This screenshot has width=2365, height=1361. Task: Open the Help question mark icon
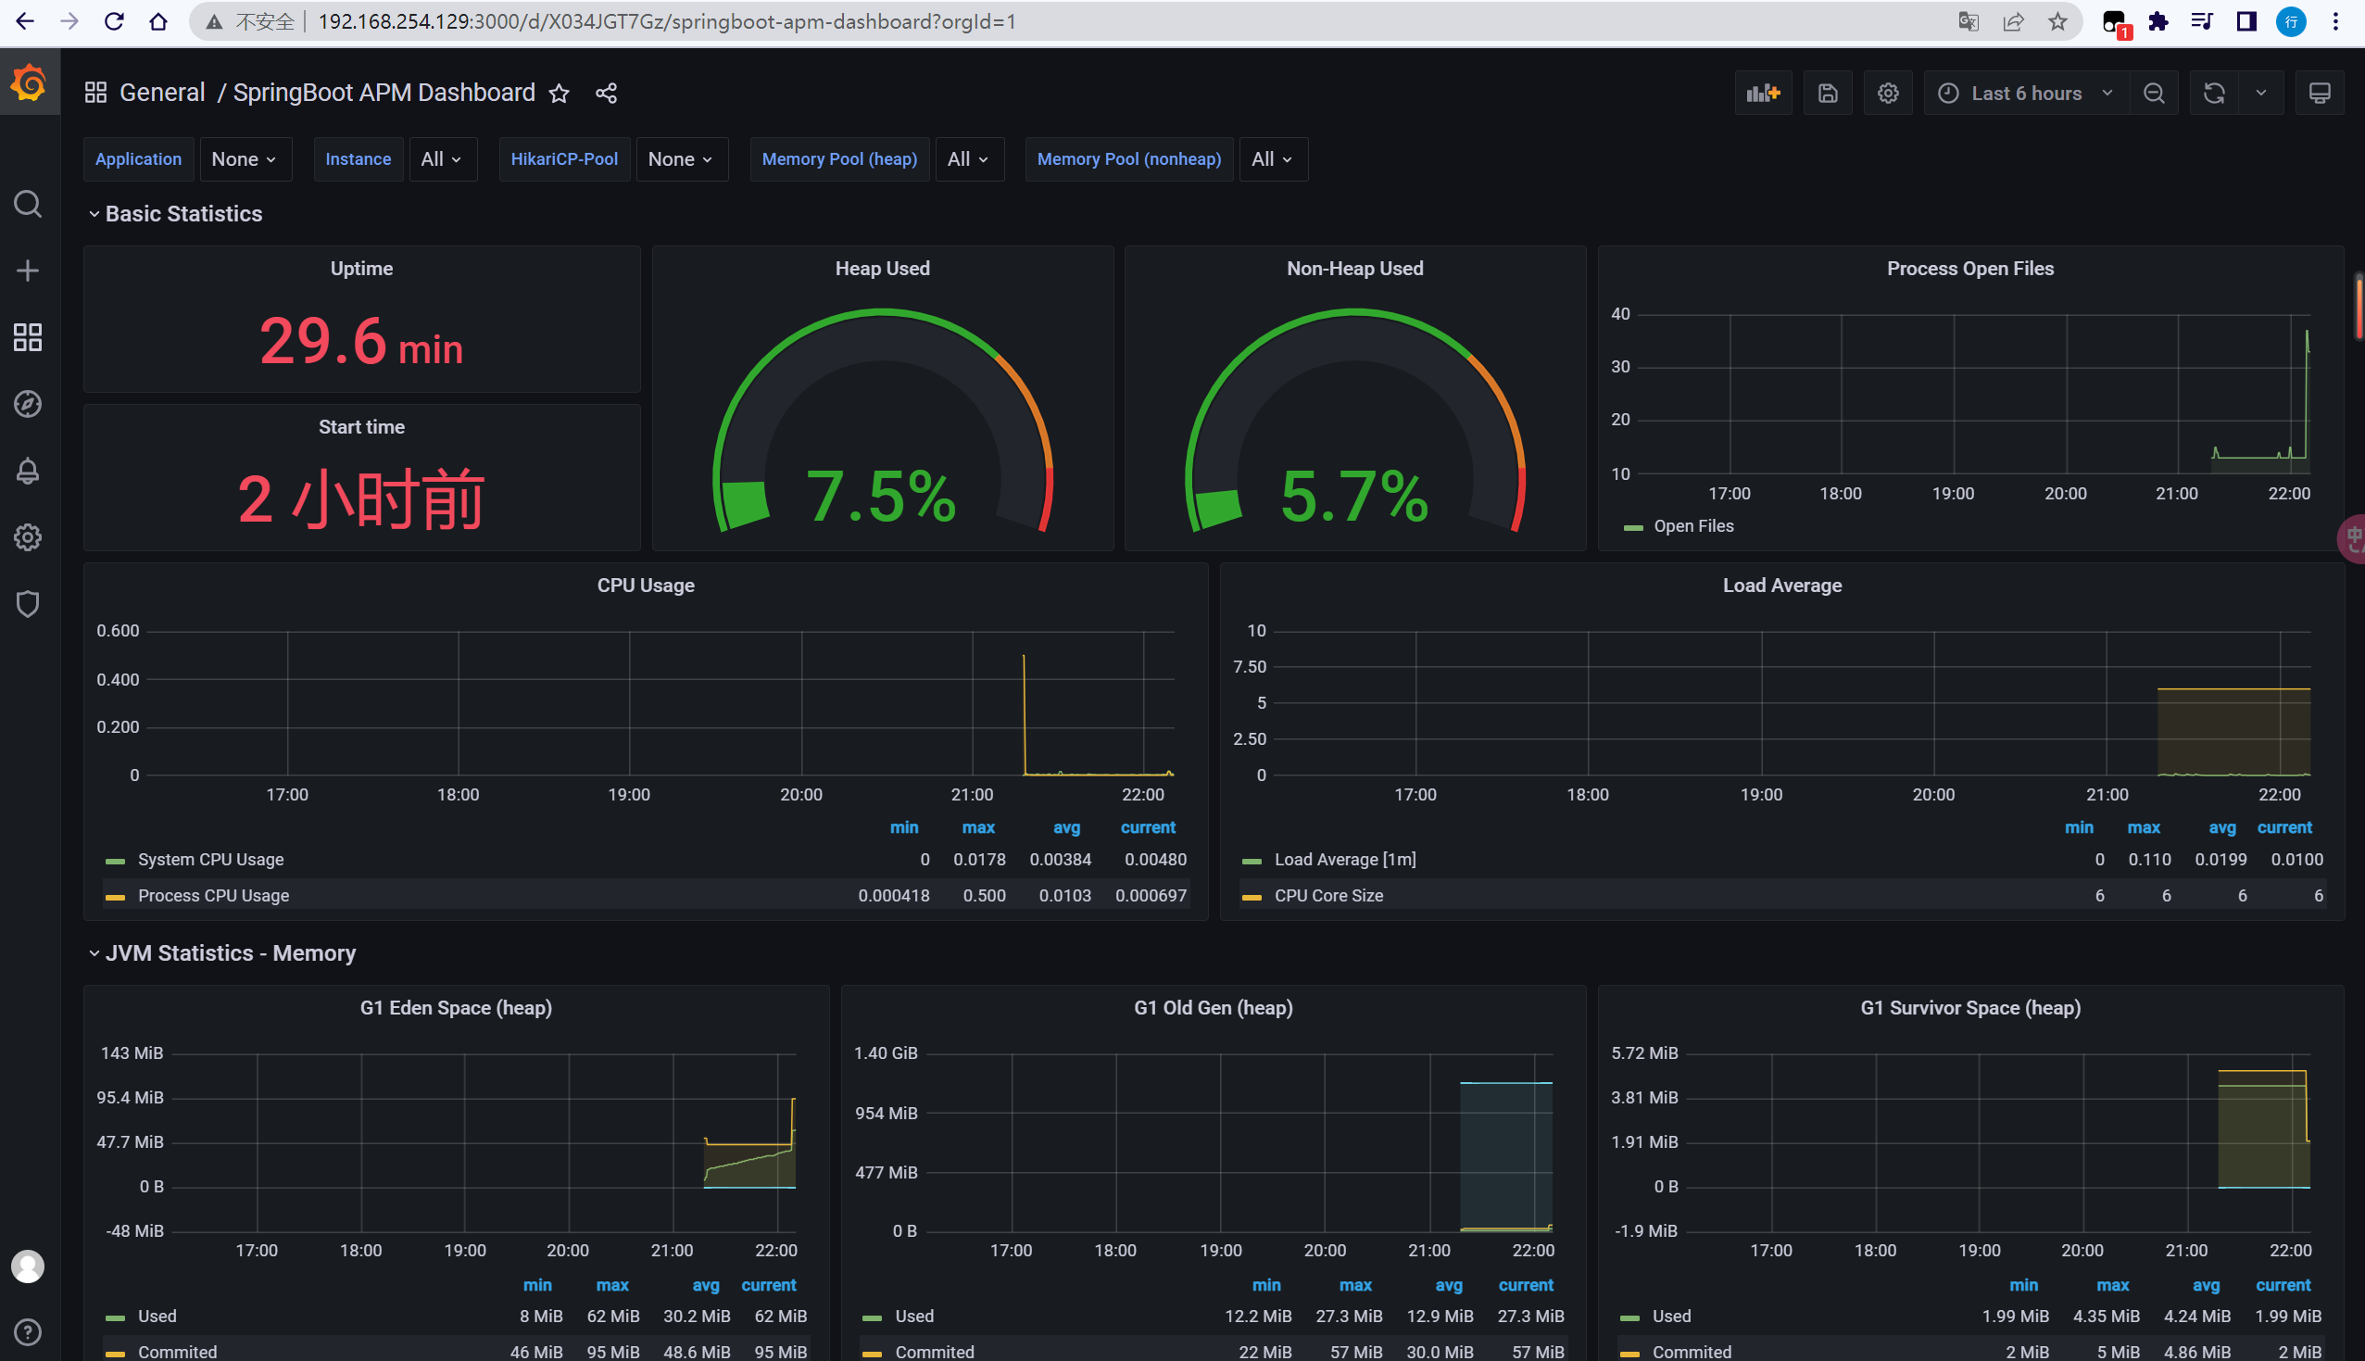[x=28, y=1332]
